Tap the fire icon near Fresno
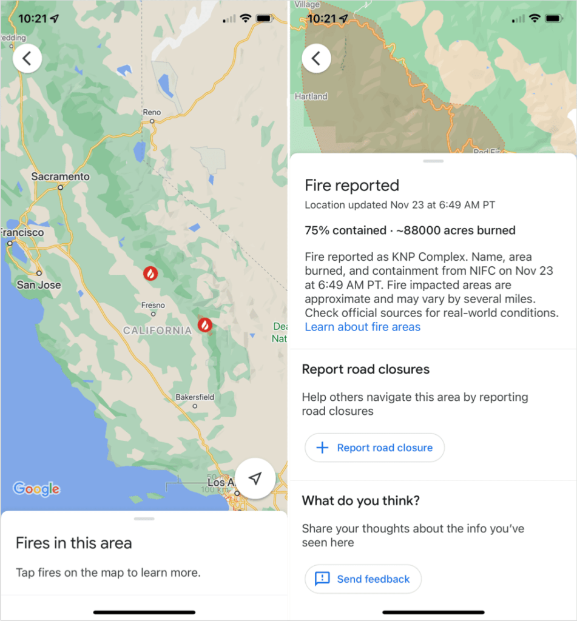This screenshot has height=621, width=577. pyautogui.click(x=150, y=274)
